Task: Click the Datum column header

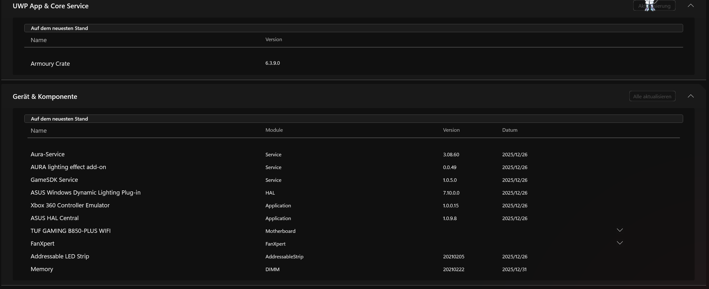Action: click(510, 130)
